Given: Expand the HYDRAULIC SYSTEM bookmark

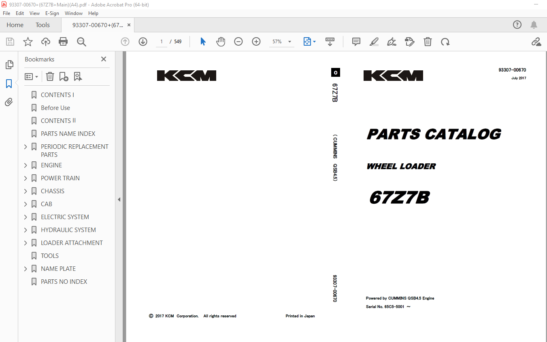Looking at the screenshot, I should pyautogui.click(x=26, y=230).
